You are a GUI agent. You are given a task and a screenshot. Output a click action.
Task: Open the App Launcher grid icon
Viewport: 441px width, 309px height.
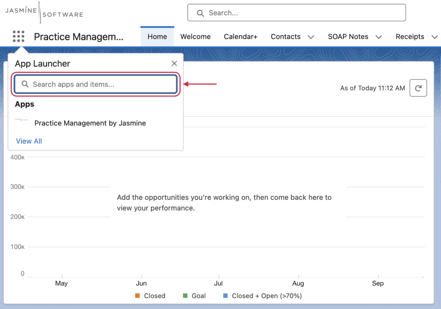tap(19, 37)
